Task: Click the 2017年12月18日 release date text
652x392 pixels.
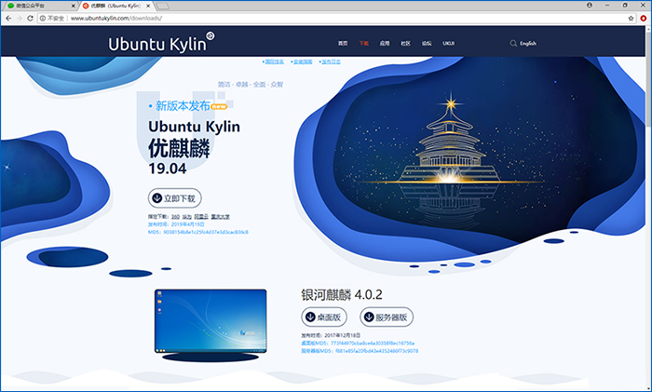Action: 342,335
